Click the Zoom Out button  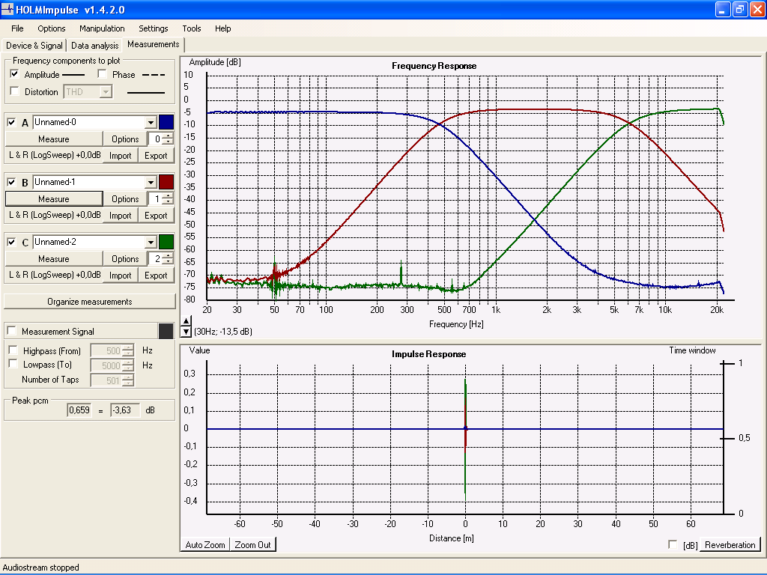pos(253,545)
